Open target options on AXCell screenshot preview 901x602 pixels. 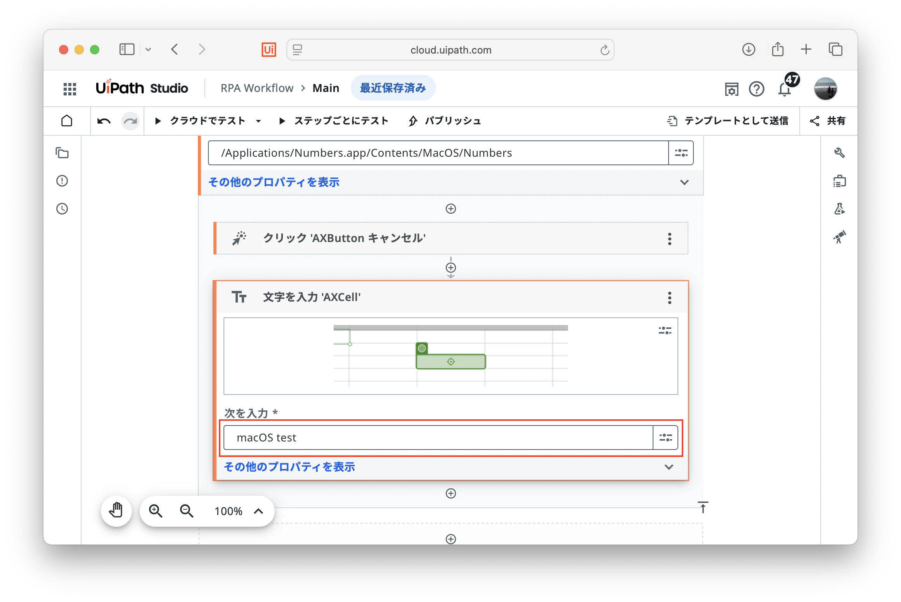coord(665,330)
